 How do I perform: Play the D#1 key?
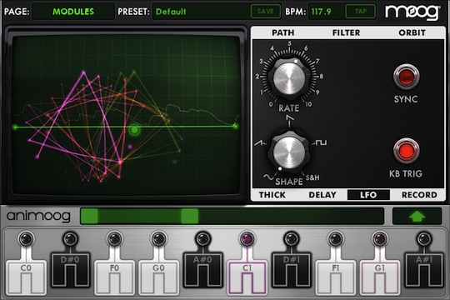(292, 269)
